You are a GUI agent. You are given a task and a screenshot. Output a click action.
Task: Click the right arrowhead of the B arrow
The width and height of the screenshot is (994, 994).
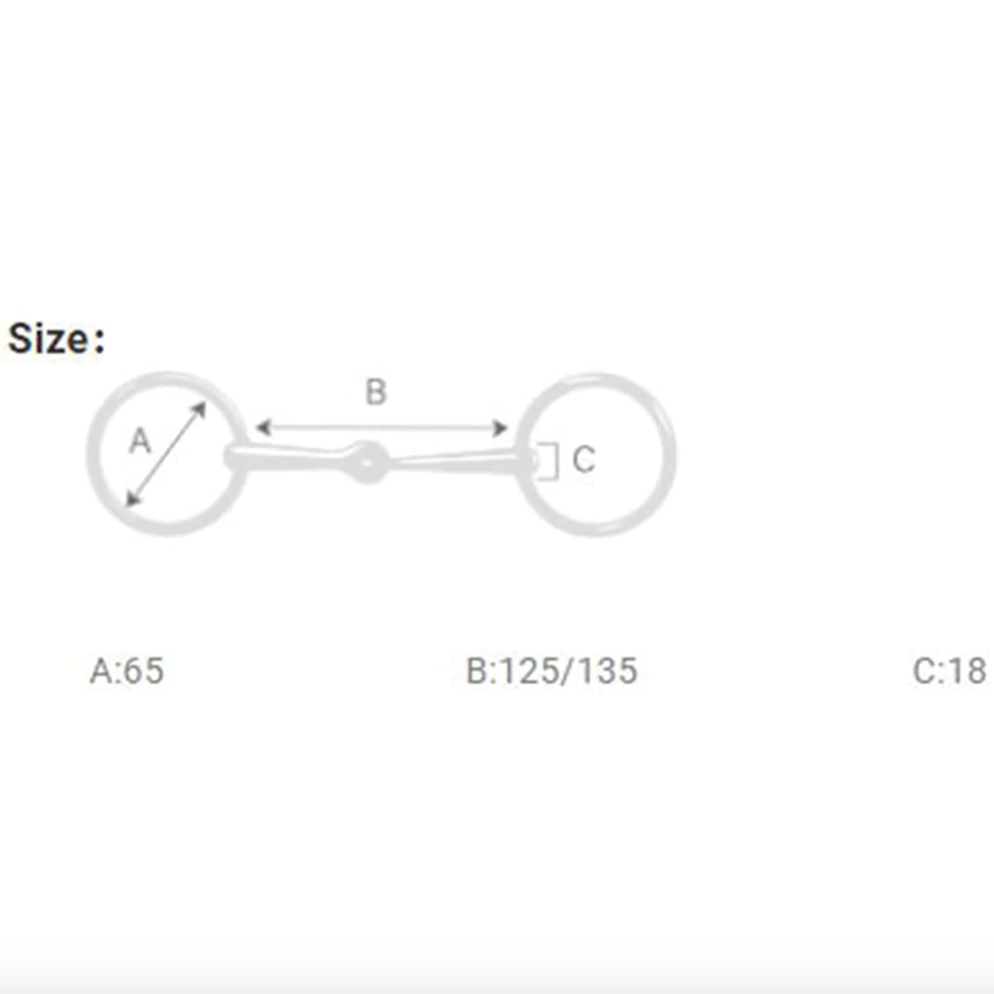click(501, 429)
